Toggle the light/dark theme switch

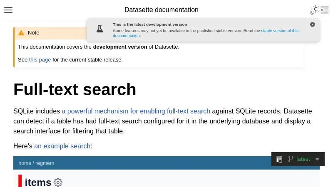point(315,10)
